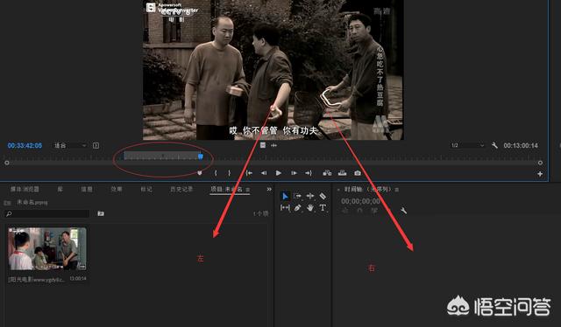
Task: Add a marker in the source monitor
Action: point(200,173)
